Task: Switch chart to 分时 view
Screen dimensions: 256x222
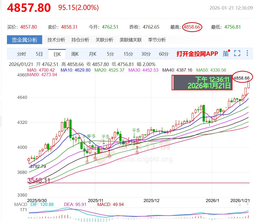Action: (x=22, y=54)
